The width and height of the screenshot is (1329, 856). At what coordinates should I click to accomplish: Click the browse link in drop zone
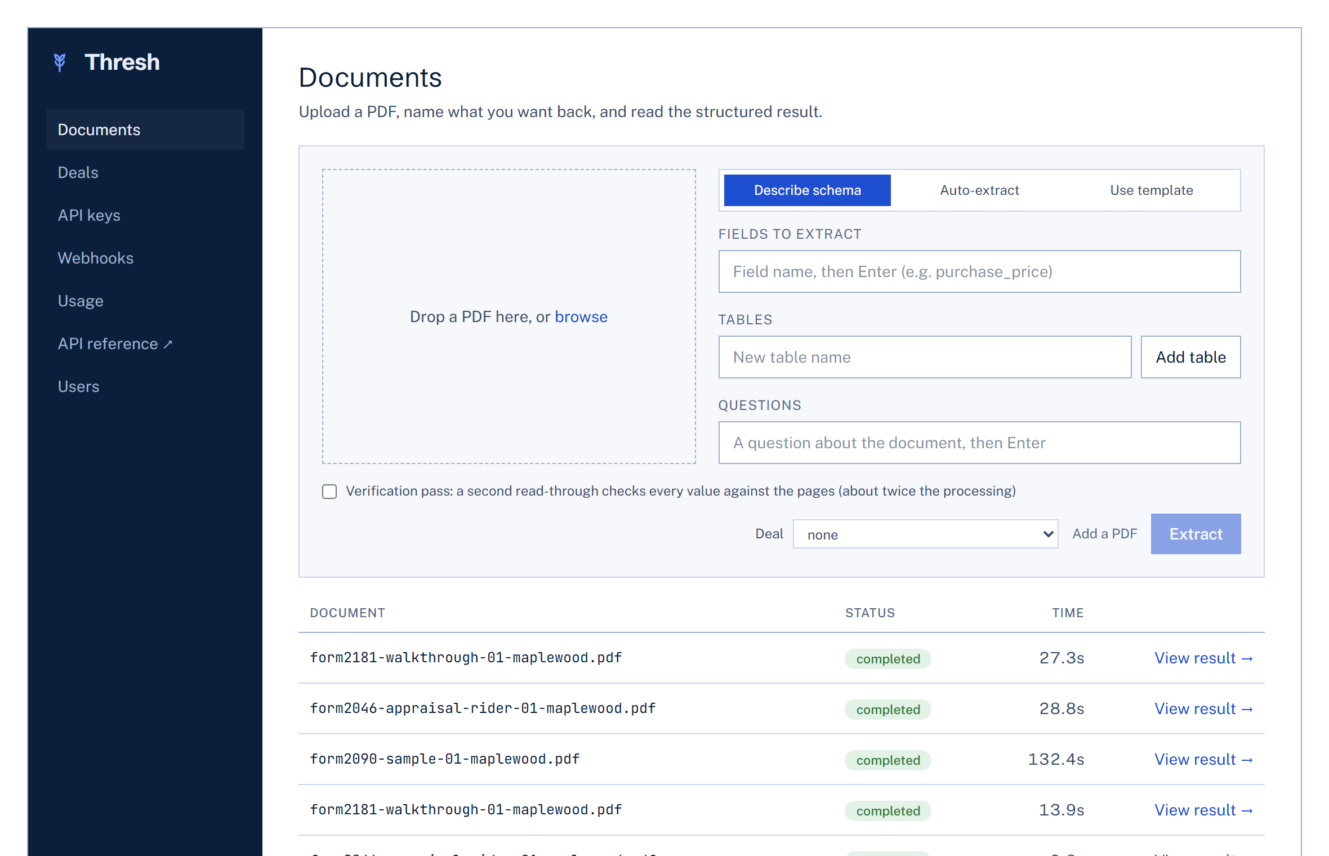[581, 316]
